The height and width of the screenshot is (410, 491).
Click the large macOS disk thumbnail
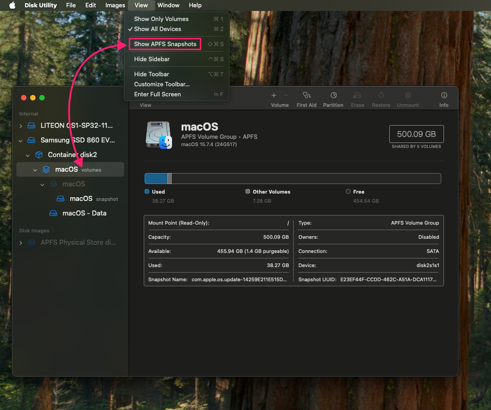click(x=159, y=135)
